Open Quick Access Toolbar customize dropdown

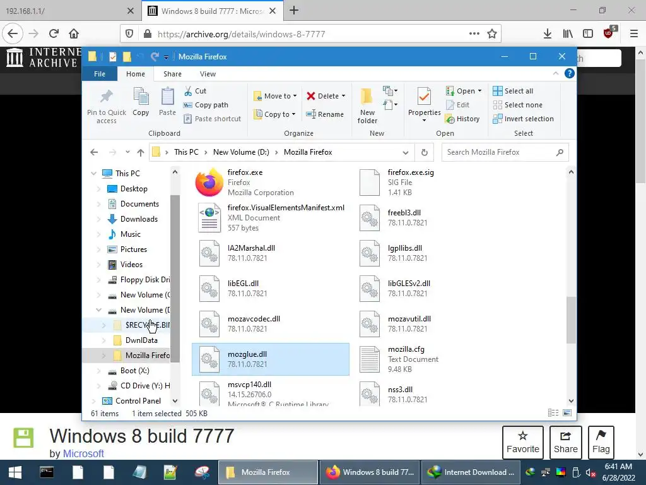166,57
